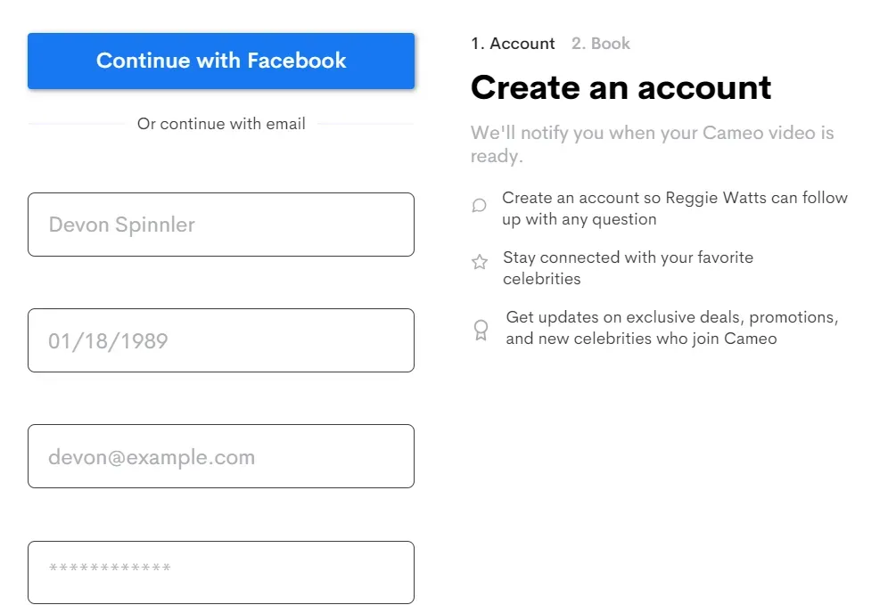Screen dimensions: 888x605
Task: Click the "Or continue with email" label
Action: point(221,124)
